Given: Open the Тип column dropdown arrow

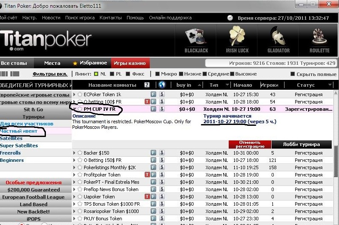Looking at the screenshot, I should click(x=227, y=85).
